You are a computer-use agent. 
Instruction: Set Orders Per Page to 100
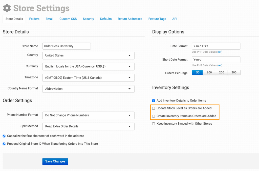[x=209, y=72]
